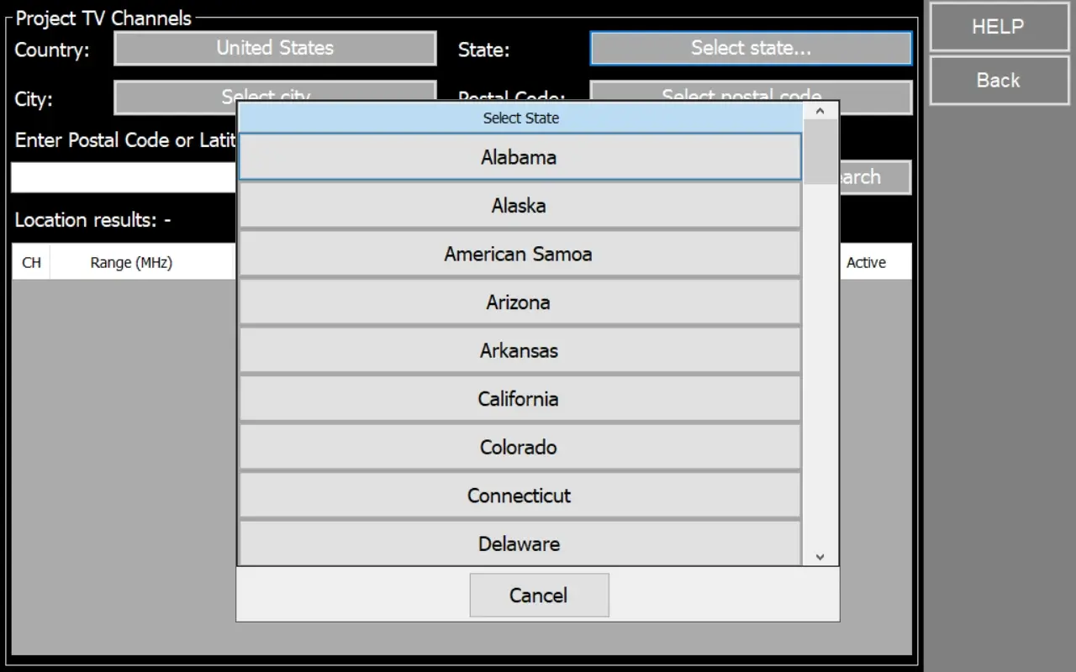Select Delaware from the state list
Image resolution: width=1076 pixels, height=672 pixels.
coord(520,543)
